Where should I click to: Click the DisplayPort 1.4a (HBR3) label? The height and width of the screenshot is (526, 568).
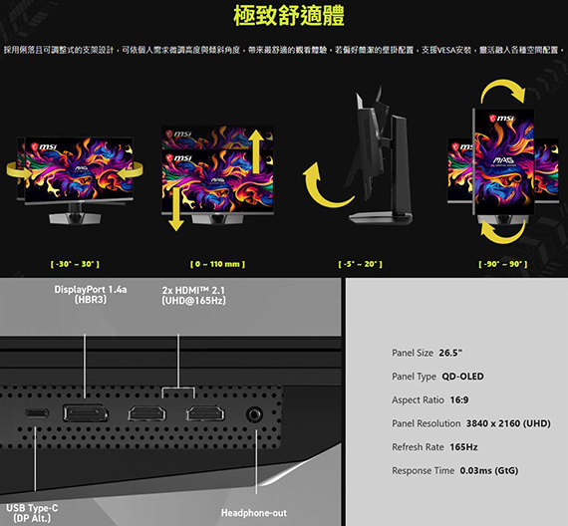point(91,295)
